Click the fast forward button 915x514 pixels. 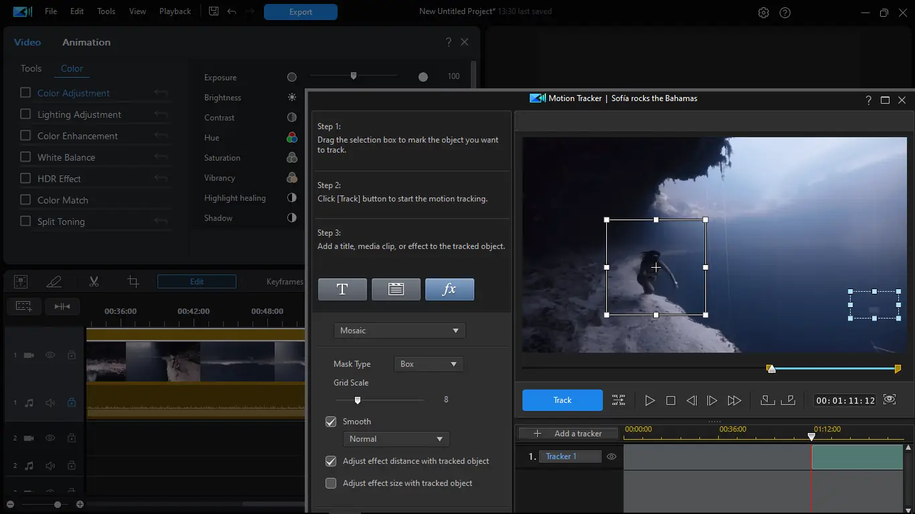point(734,400)
